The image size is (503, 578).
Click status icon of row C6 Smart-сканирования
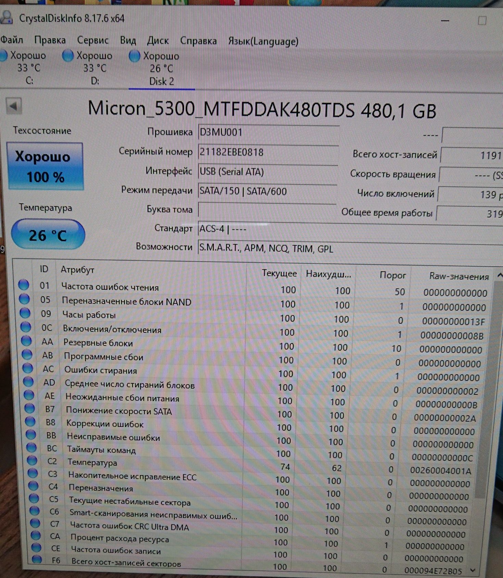click(35, 511)
